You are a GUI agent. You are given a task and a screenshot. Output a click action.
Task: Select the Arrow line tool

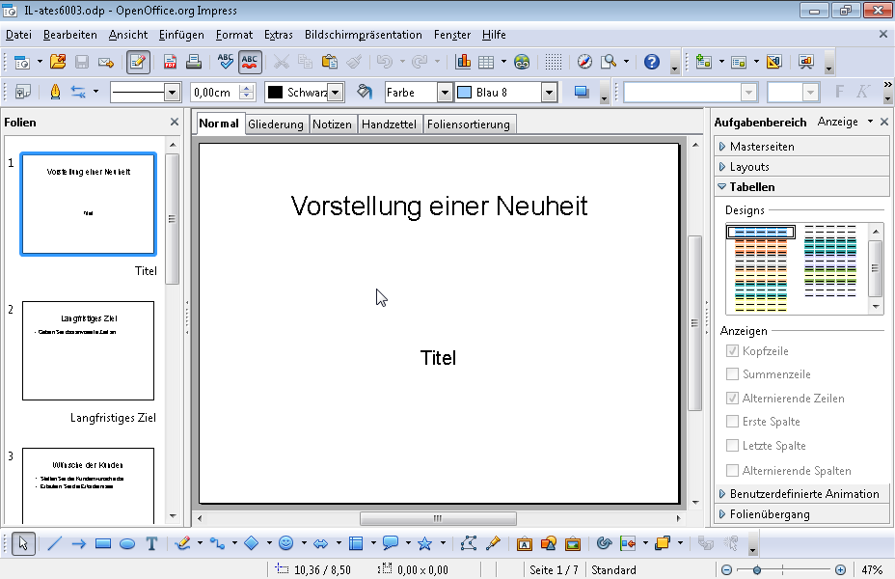coord(79,543)
